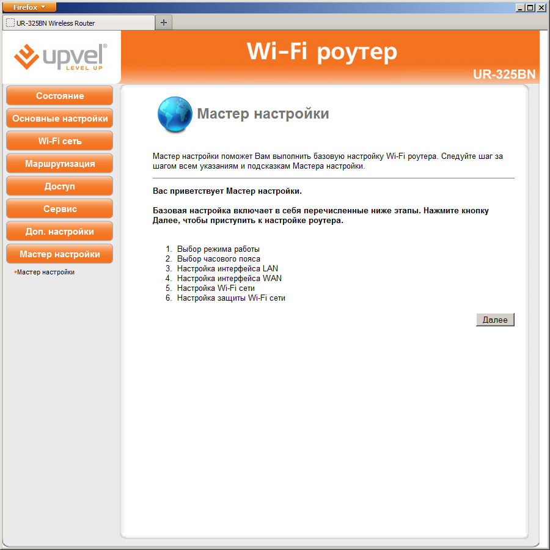The image size is (550, 550).
Task: Click the UR-325BN model label
Action: click(x=504, y=75)
